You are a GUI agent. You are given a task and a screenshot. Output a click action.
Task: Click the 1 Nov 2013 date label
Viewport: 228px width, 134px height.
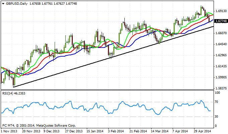click(9, 131)
